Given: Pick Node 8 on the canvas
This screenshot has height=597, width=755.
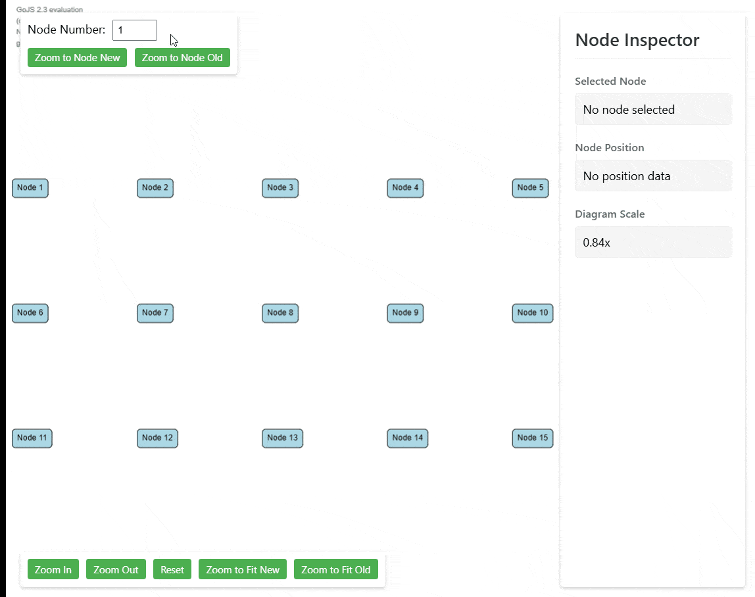Looking at the screenshot, I should point(280,313).
